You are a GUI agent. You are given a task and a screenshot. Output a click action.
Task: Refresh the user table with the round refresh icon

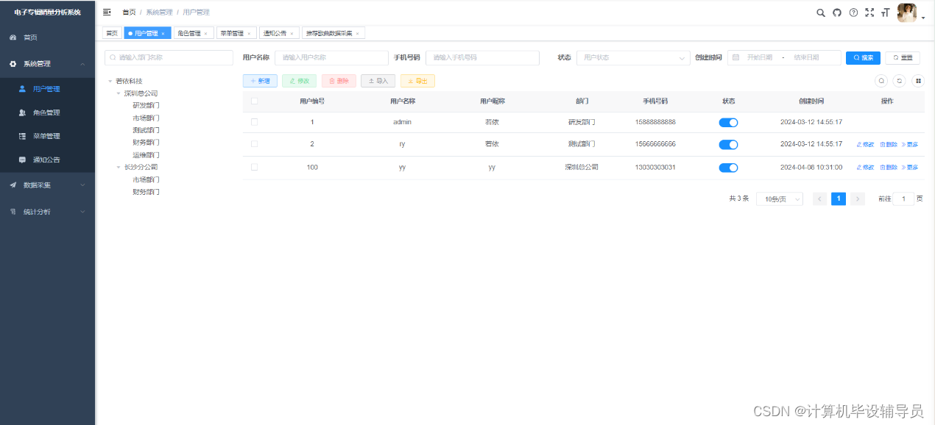pyautogui.click(x=899, y=81)
